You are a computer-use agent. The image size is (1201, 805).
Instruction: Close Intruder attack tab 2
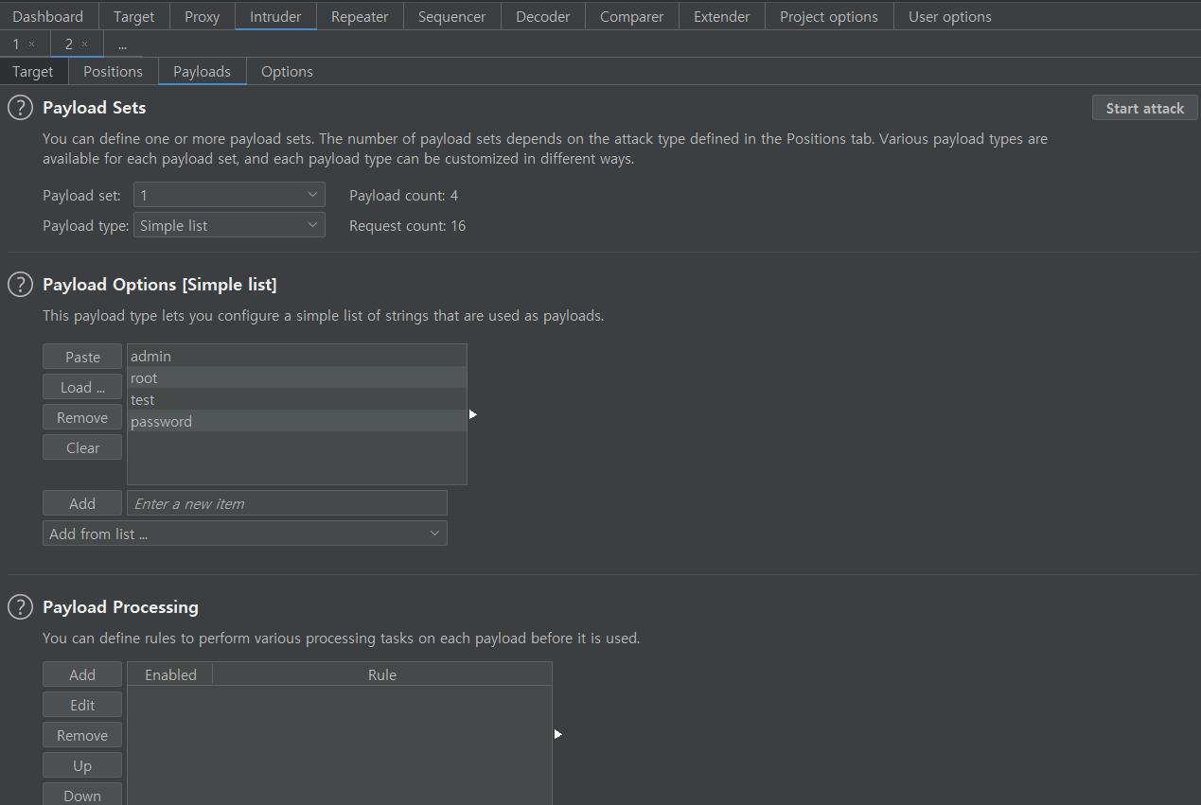[84, 44]
